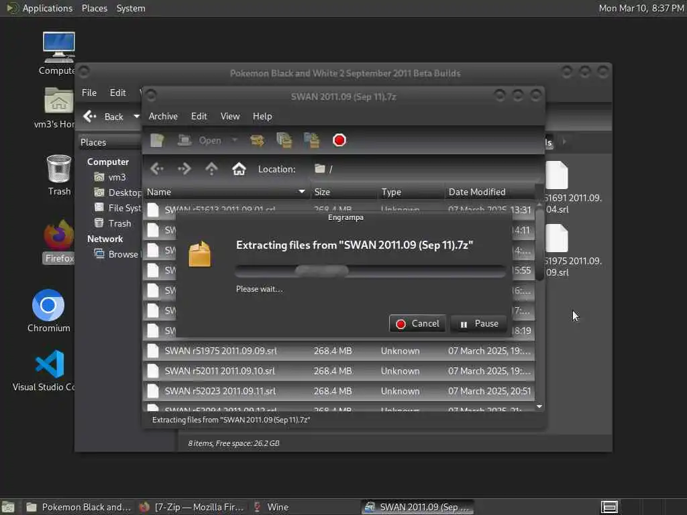
Task: Switch to SWAN 2011.09 taskbar item
Action: tap(417, 507)
